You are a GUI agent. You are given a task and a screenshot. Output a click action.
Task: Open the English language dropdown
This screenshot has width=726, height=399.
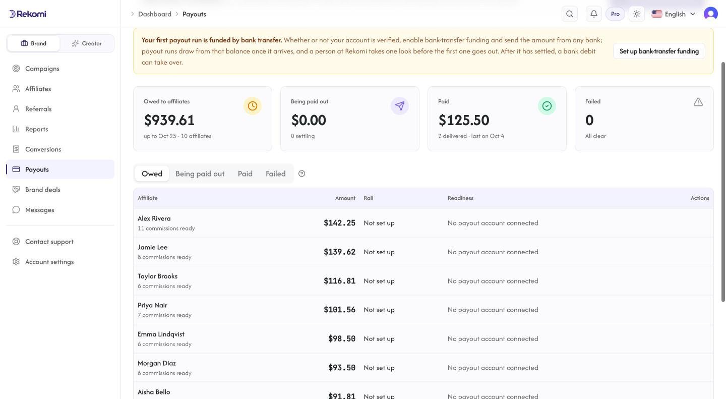tap(674, 14)
